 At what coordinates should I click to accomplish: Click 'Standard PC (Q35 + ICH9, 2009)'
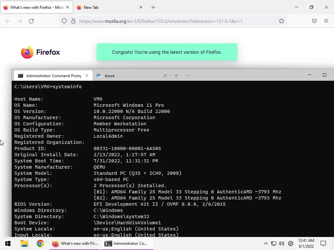[137, 173]
